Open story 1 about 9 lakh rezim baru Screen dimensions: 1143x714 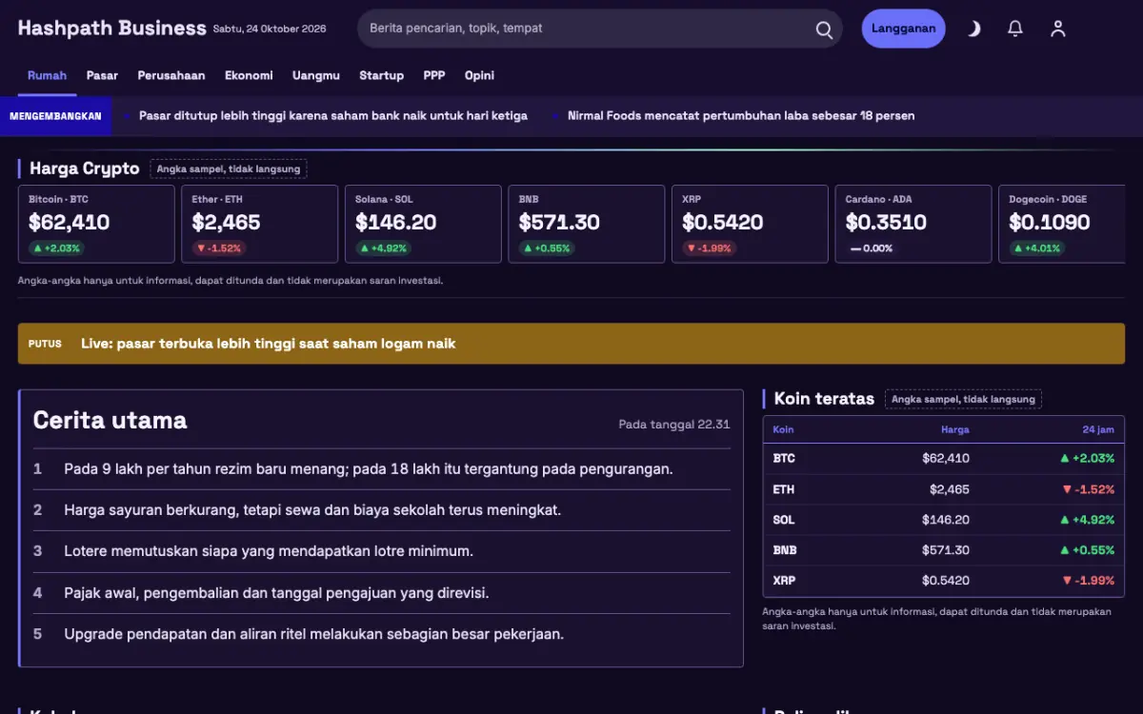pyautogui.click(x=382, y=469)
